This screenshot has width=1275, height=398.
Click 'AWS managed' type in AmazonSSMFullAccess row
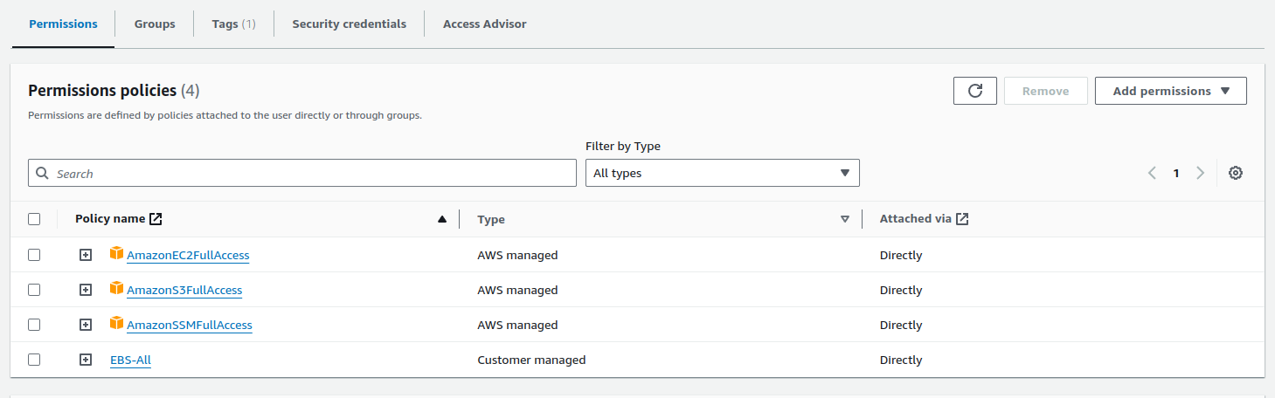[517, 325]
